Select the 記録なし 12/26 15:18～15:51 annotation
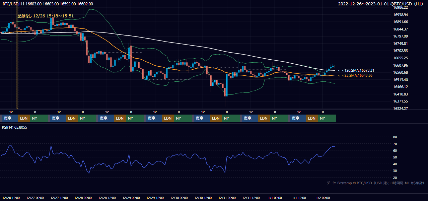 46,16
